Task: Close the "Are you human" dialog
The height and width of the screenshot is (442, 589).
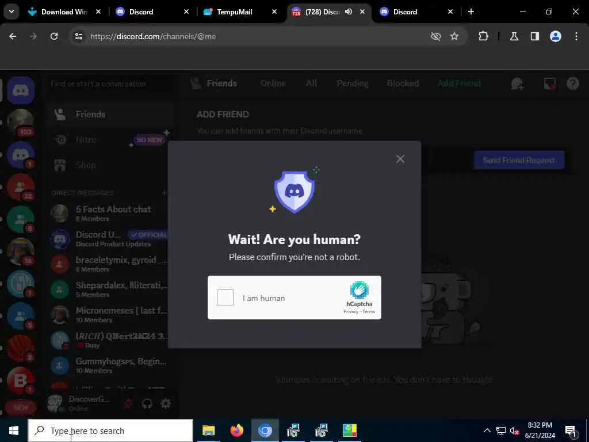Action: 400,159
